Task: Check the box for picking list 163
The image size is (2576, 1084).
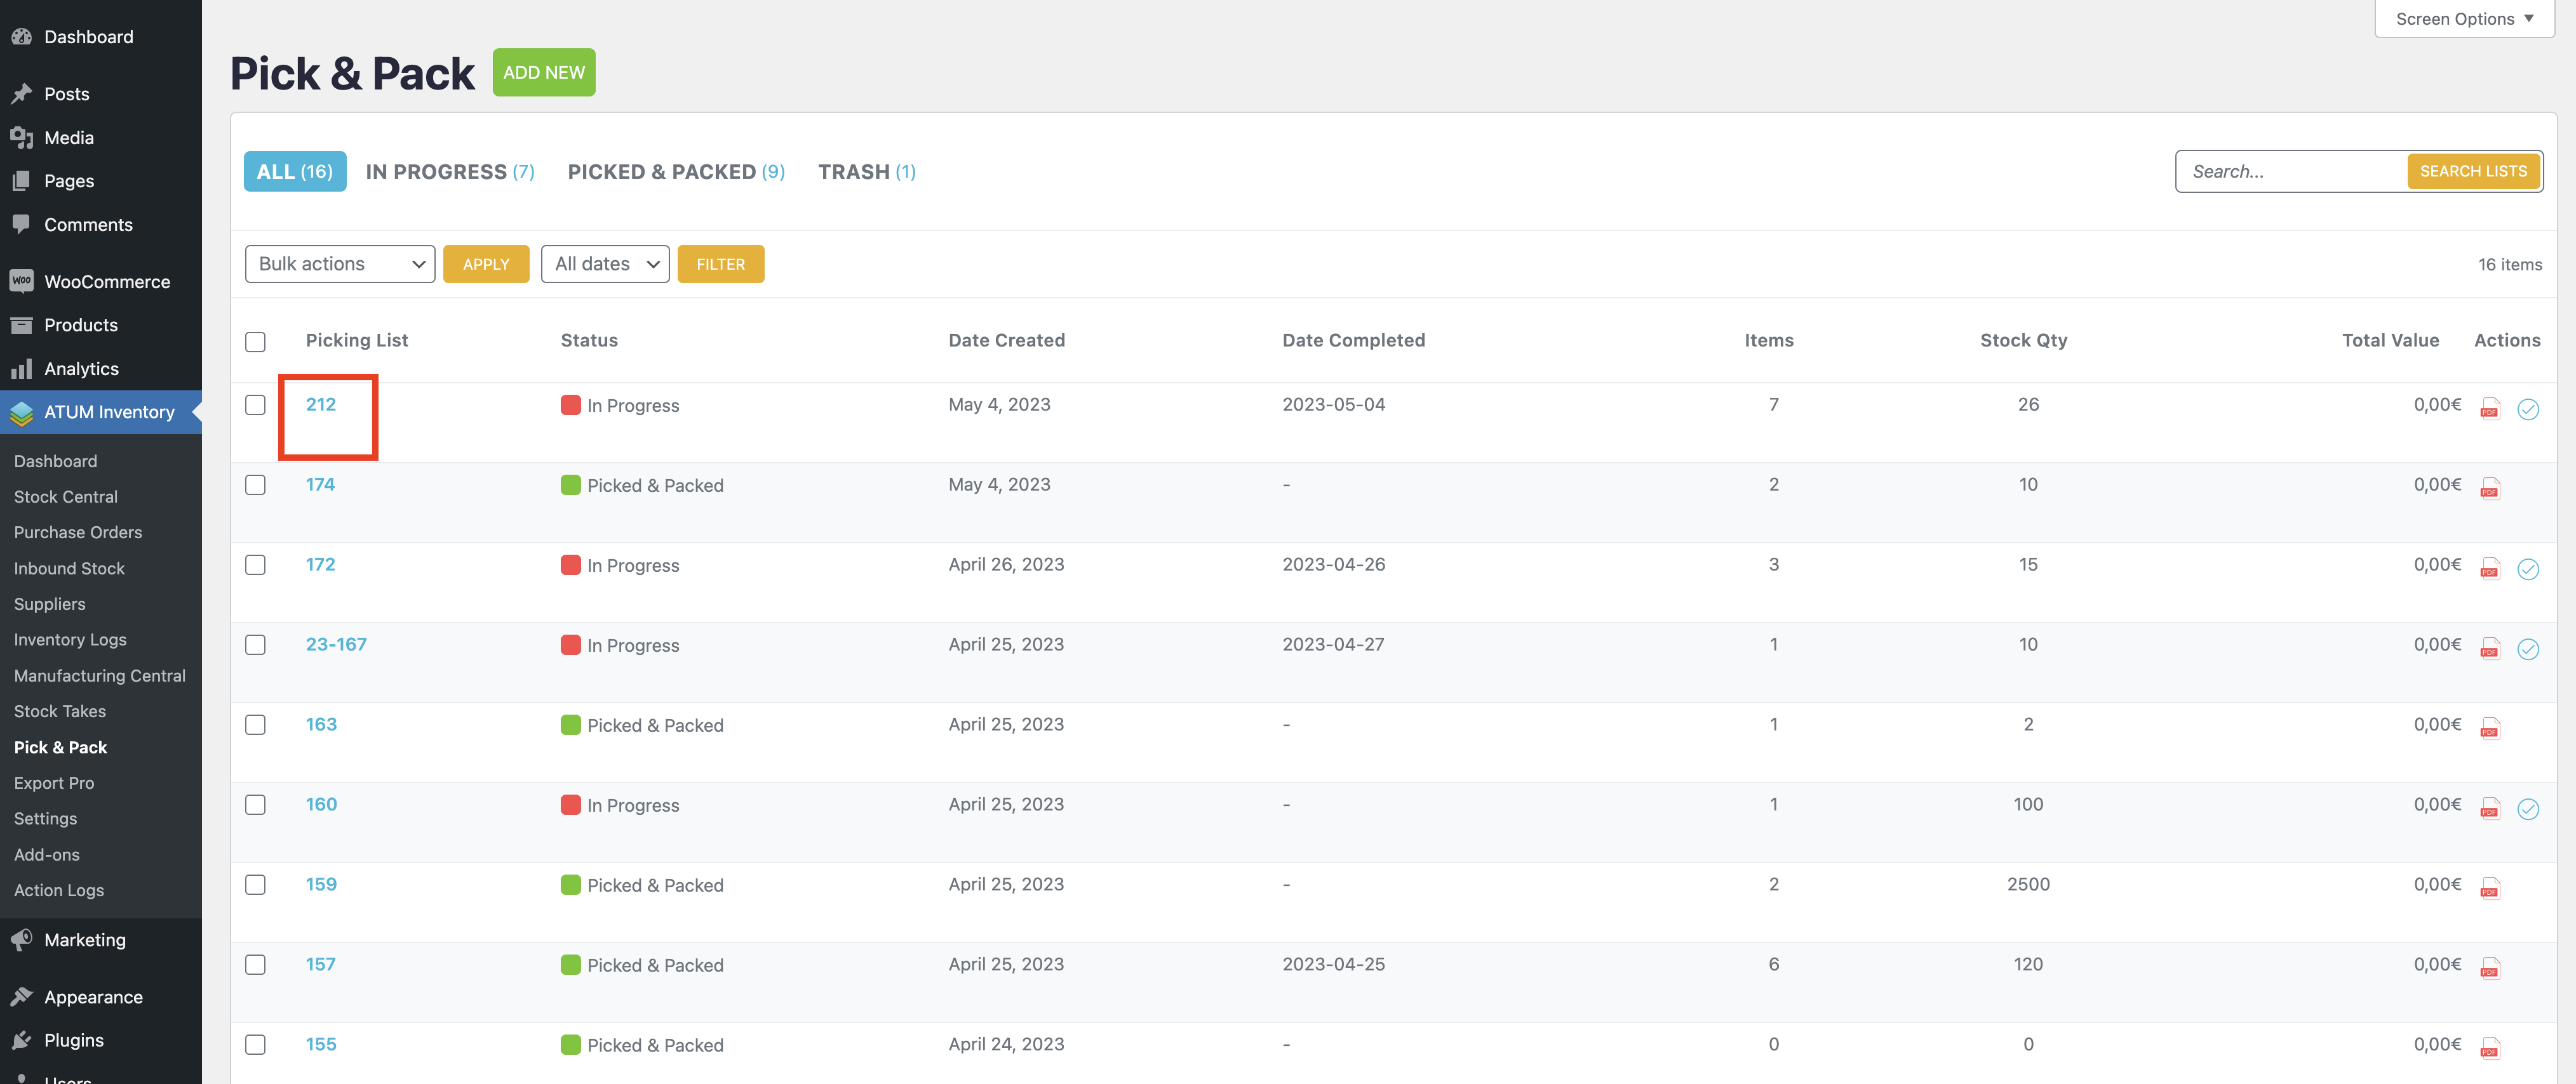Action: pos(255,724)
